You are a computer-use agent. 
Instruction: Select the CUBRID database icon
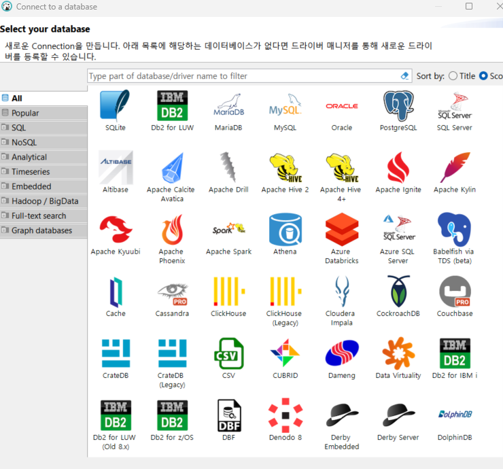coord(285,353)
